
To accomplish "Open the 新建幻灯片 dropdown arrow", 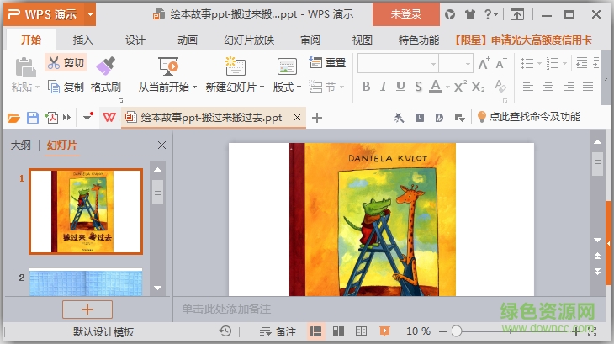I will (x=262, y=87).
